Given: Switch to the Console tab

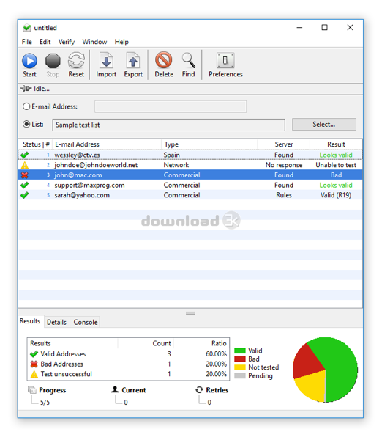Looking at the screenshot, I should click(x=86, y=322).
